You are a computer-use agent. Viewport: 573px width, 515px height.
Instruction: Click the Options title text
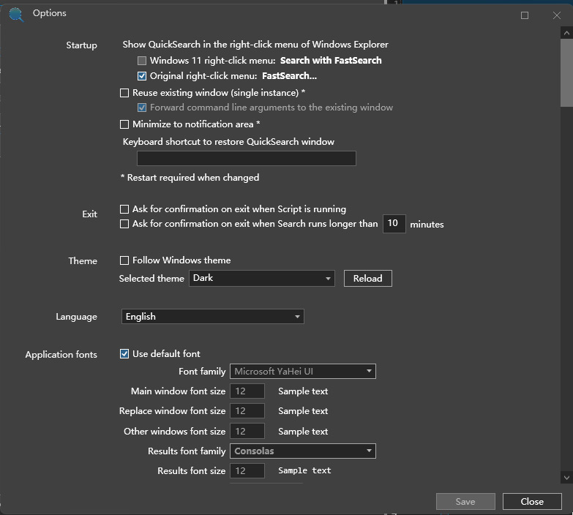pyautogui.click(x=49, y=13)
